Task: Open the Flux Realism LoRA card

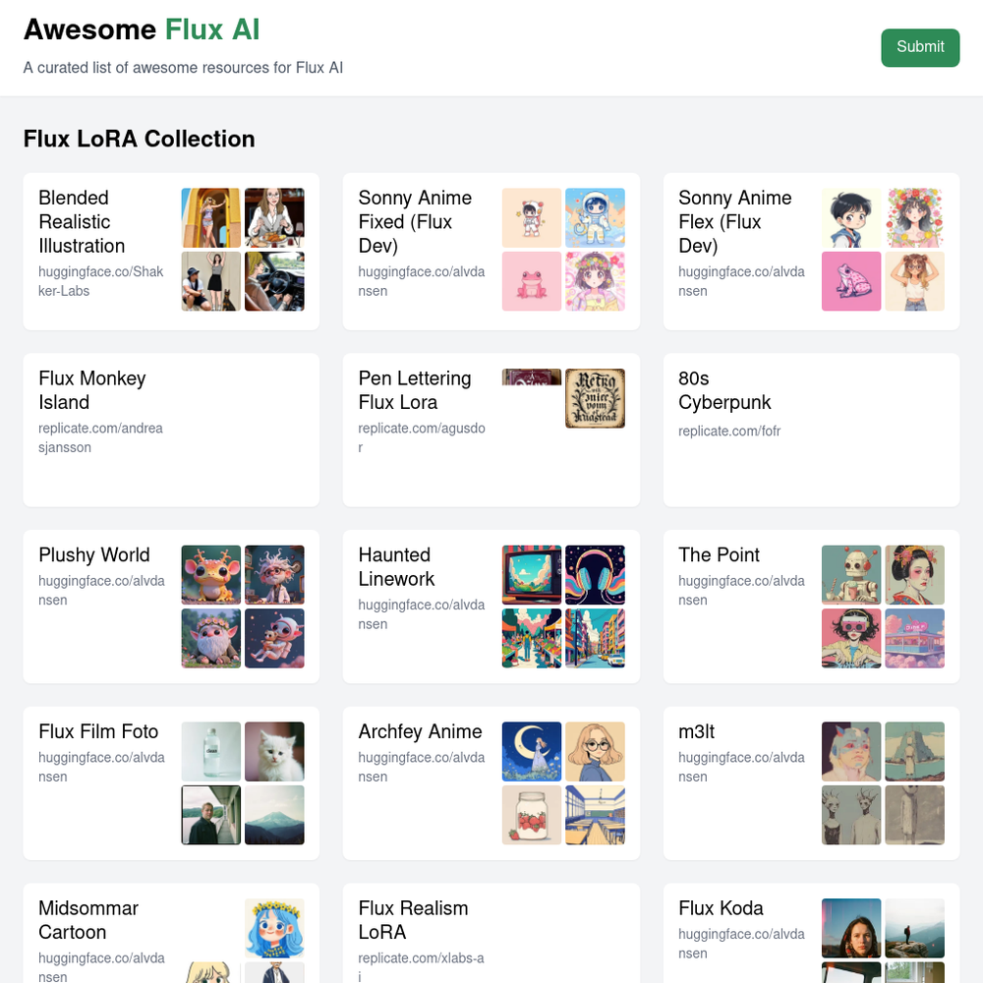Action: pyautogui.click(x=491, y=934)
